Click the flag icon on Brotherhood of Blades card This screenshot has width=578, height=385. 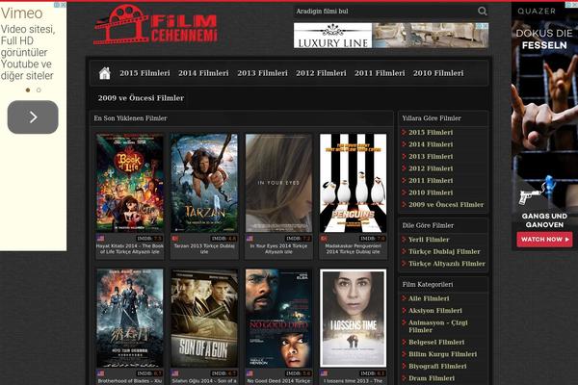click(x=100, y=373)
